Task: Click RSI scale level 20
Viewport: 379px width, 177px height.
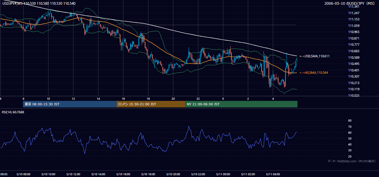Action: pyautogui.click(x=350, y=156)
